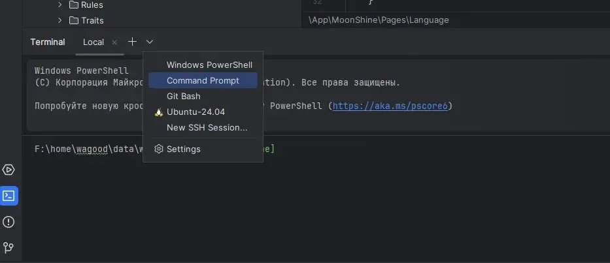Viewport: 610px width, 263px height.
Task: Expand the Traits folder chevron
Action: click(x=59, y=20)
